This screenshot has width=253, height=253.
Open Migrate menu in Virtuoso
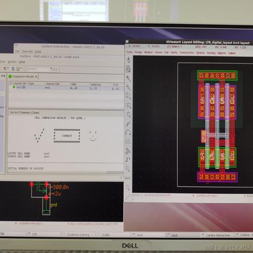[222, 53]
